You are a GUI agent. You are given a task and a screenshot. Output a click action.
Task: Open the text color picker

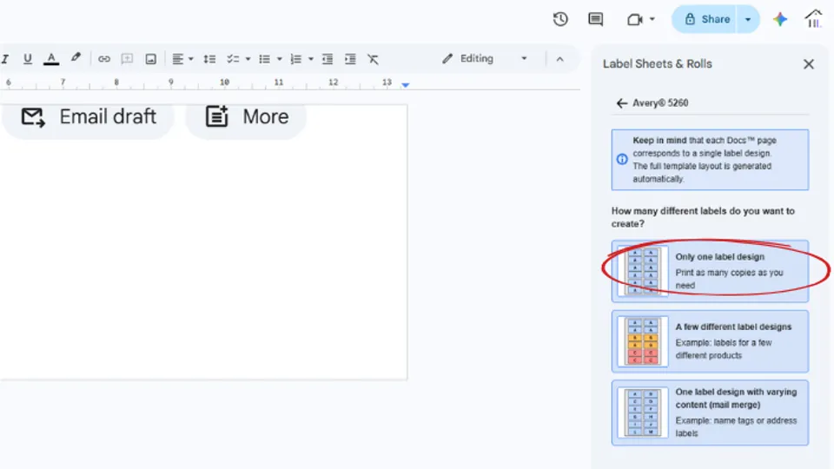[51, 58]
